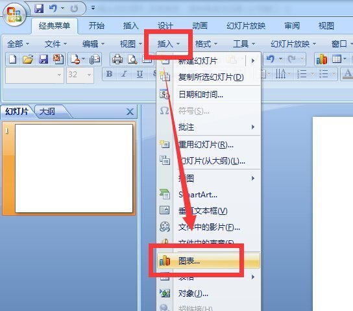Click the Save disk icon in classic toolbar
The height and width of the screenshot is (311, 353).
tap(43, 60)
